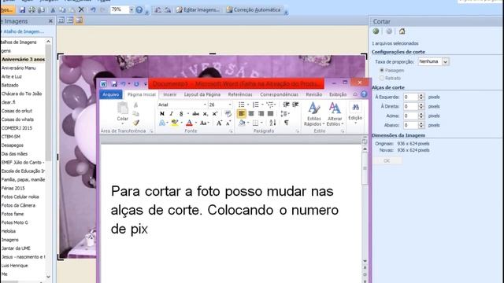The width and height of the screenshot is (504, 283).
Task: Align text right in Word ribbon
Action: (x=261, y=113)
